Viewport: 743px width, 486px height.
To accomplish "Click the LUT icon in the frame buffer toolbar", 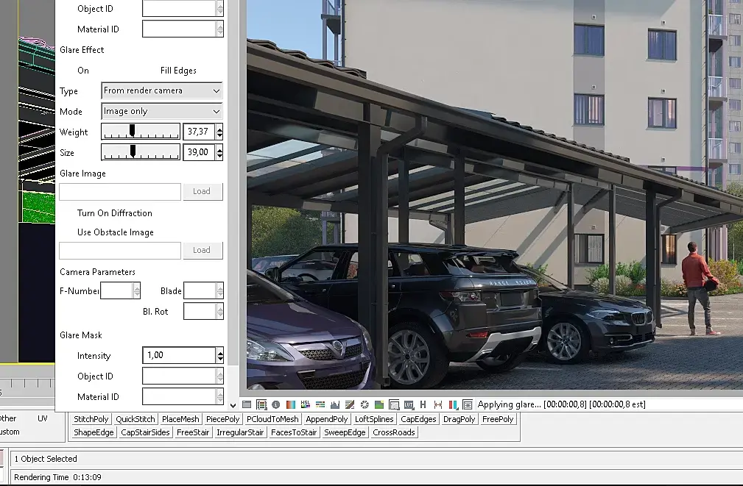I will [x=409, y=404].
